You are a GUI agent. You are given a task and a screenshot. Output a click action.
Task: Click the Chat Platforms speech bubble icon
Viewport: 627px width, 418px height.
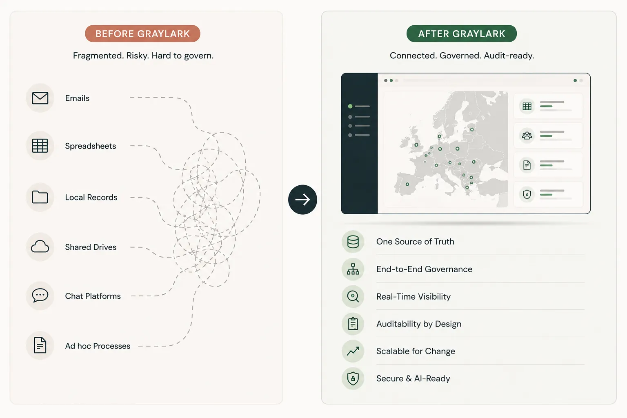point(40,296)
